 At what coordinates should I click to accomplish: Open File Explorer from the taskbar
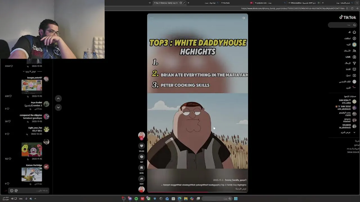(186, 199)
